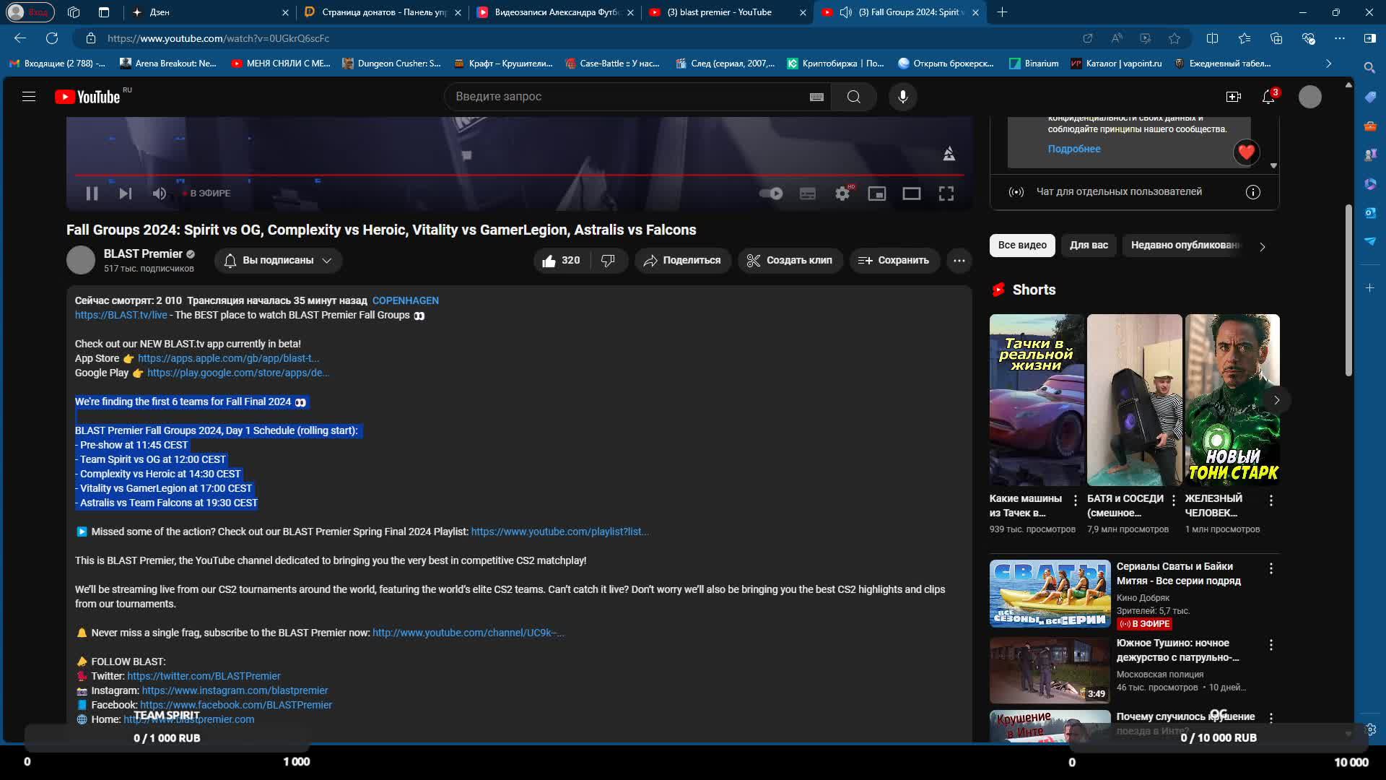Toggle subtitles on the video
This screenshot has width=1386, height=780.
pyautogui.click(x=807, y=194)
